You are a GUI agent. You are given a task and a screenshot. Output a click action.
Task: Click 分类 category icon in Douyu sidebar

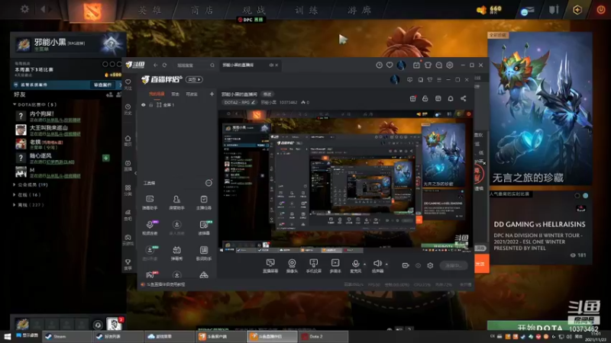coord(128,190)
